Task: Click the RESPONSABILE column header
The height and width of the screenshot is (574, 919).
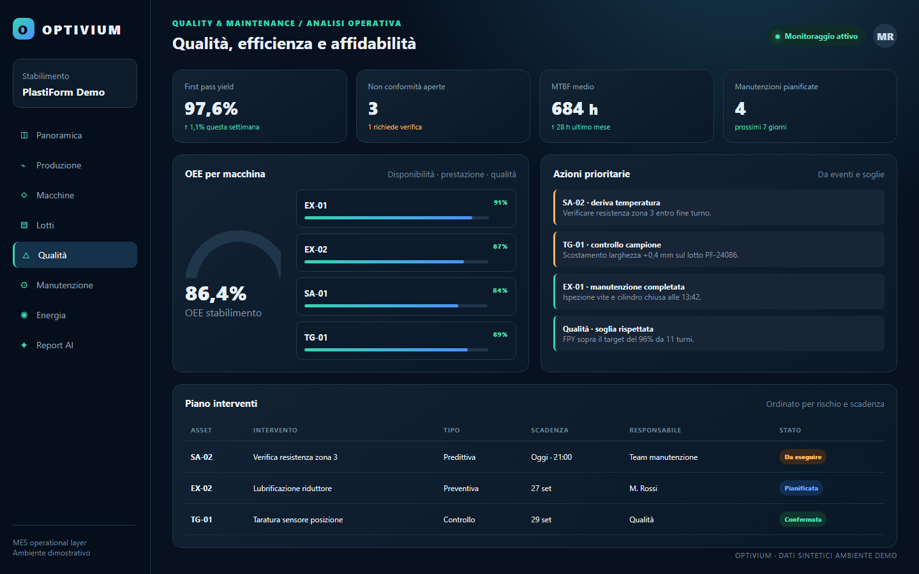Action: tap(655, 430)
